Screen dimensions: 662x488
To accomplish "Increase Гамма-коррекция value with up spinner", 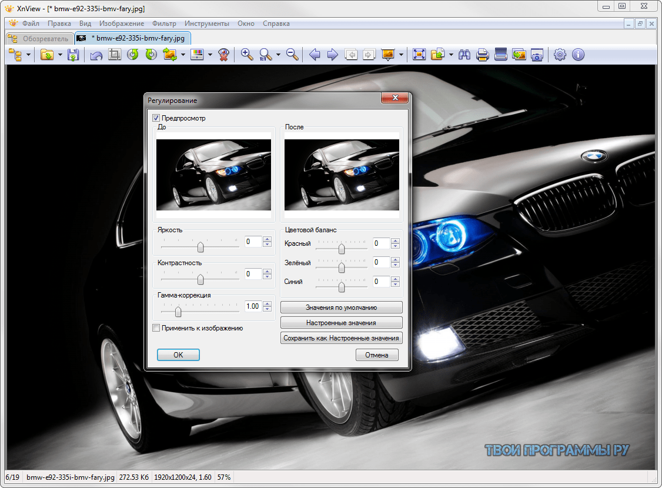I will pos(267,304).
